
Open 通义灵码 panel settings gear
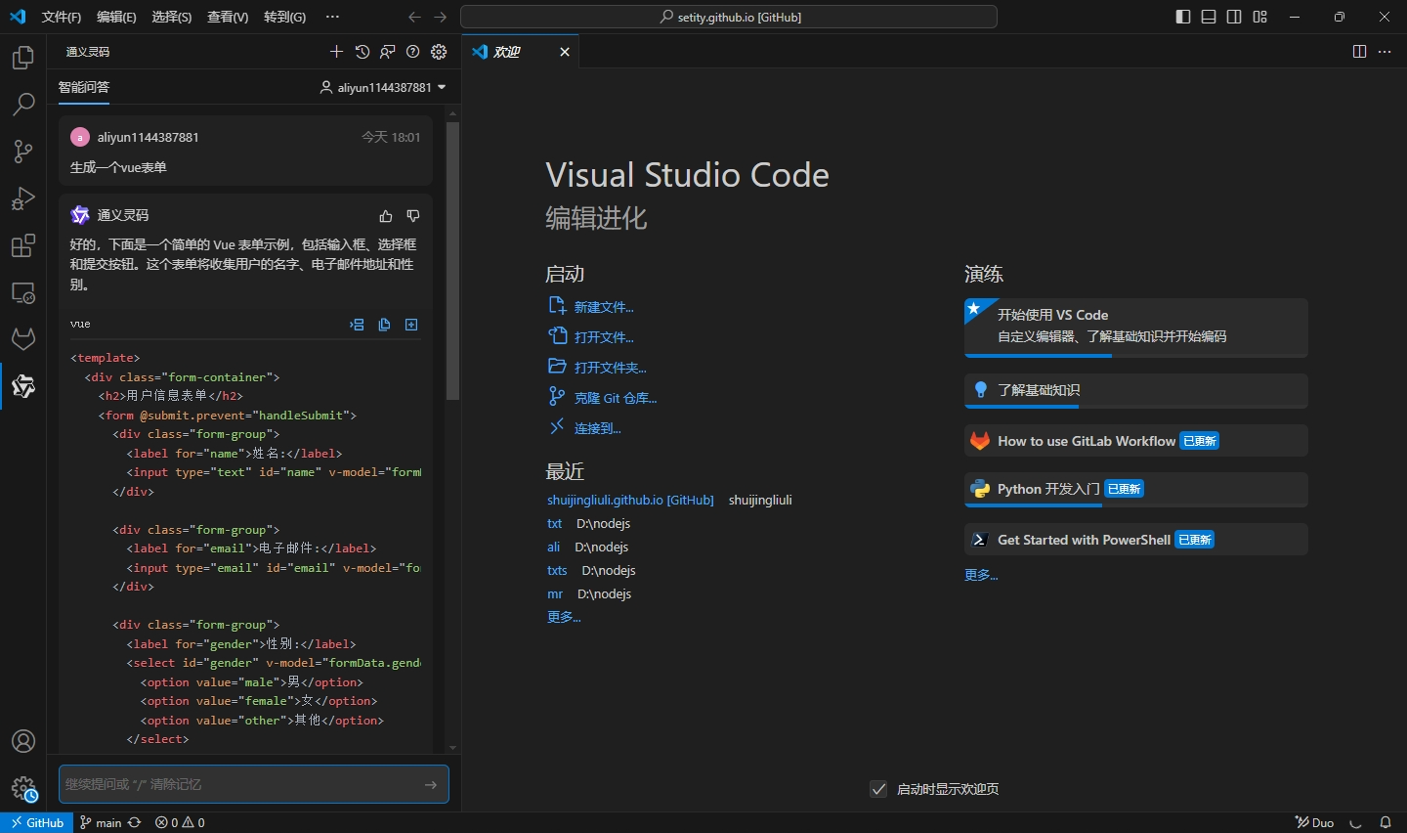439,52
